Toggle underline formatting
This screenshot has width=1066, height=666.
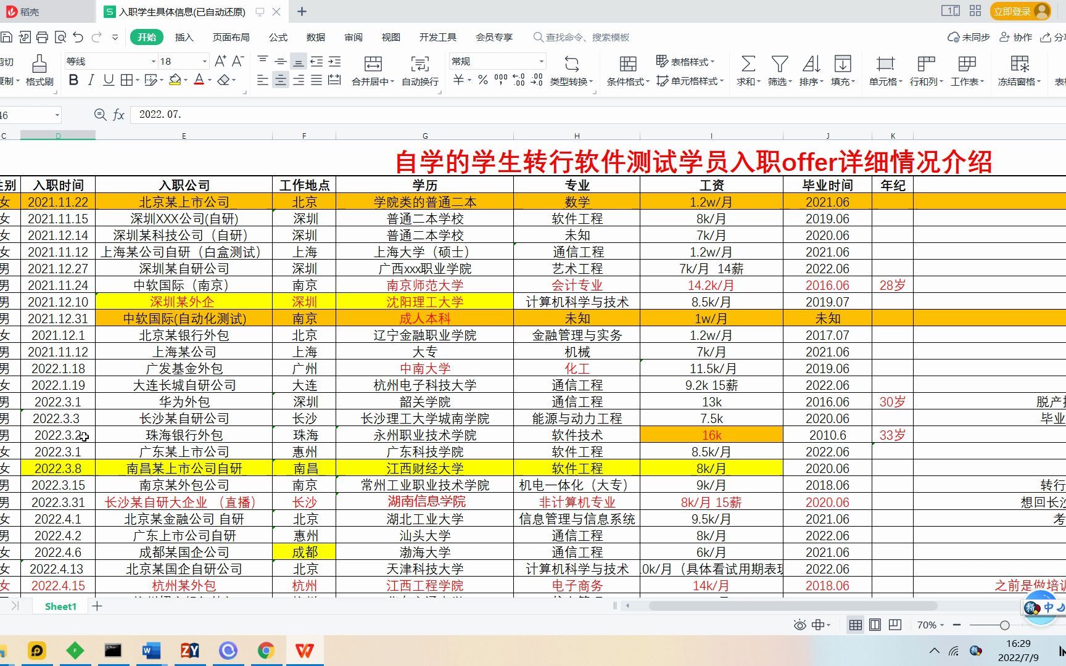(109, 80)
